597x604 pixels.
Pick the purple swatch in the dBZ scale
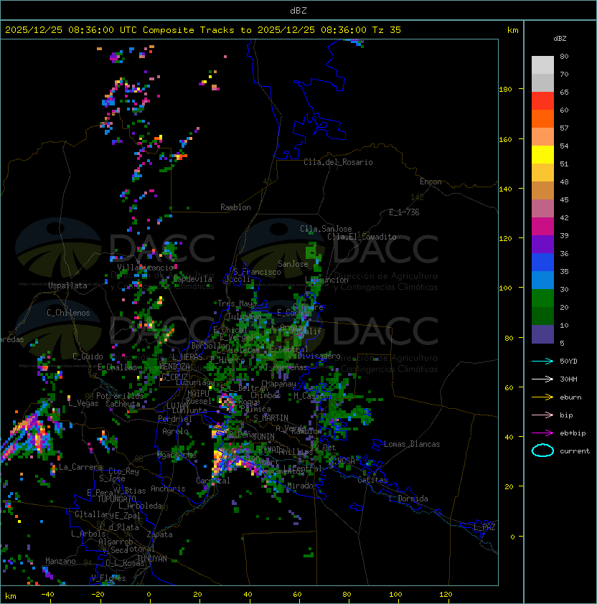(542, 244)
